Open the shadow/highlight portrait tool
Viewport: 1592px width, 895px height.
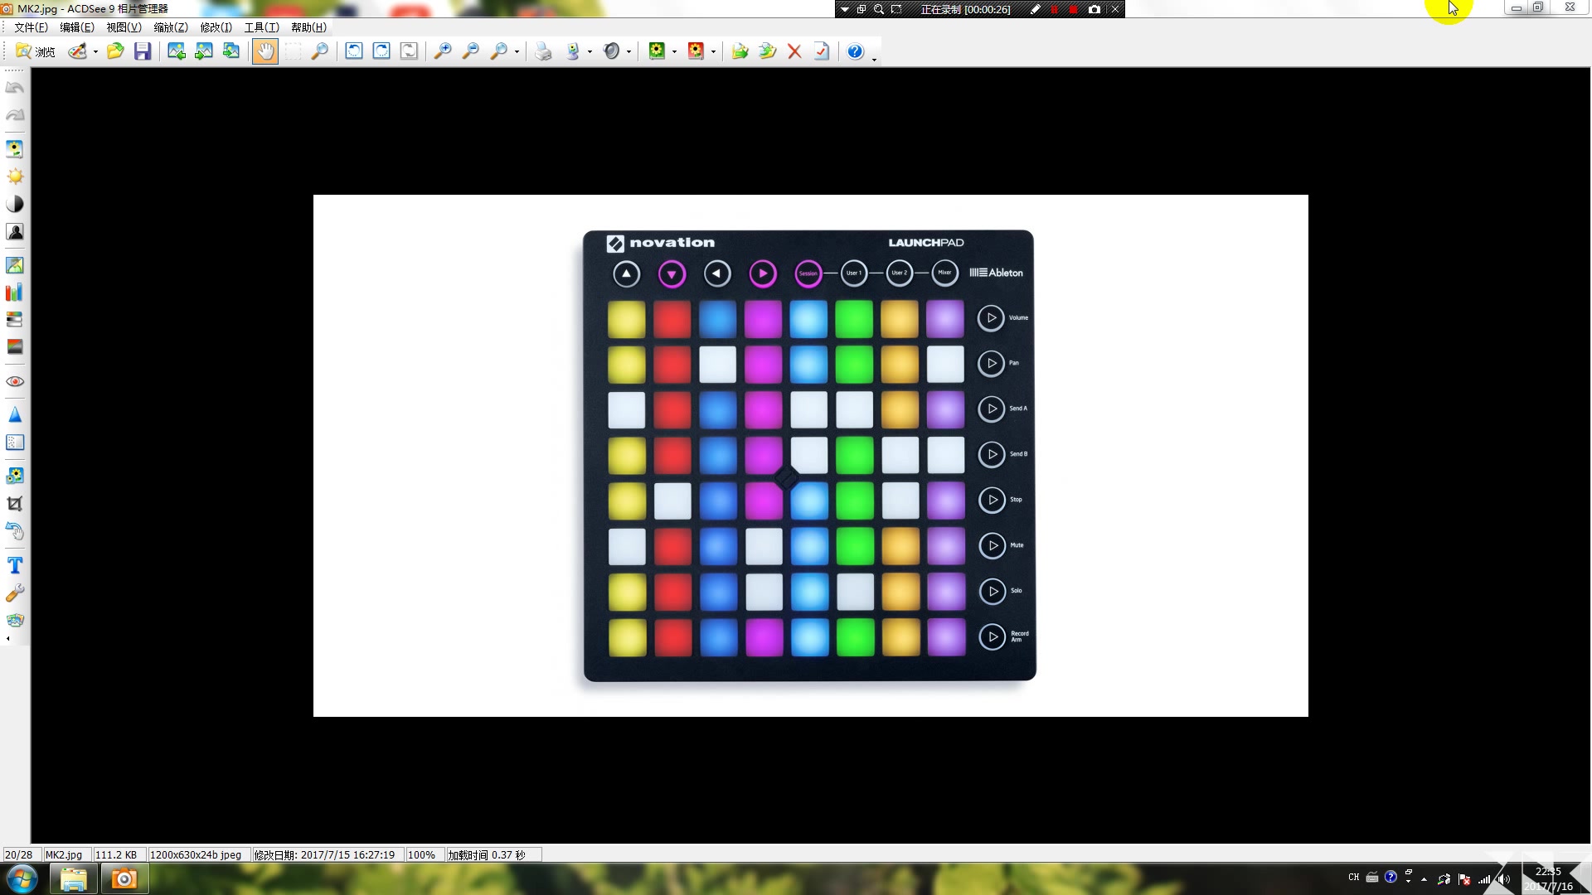click(x=15, y=231)
